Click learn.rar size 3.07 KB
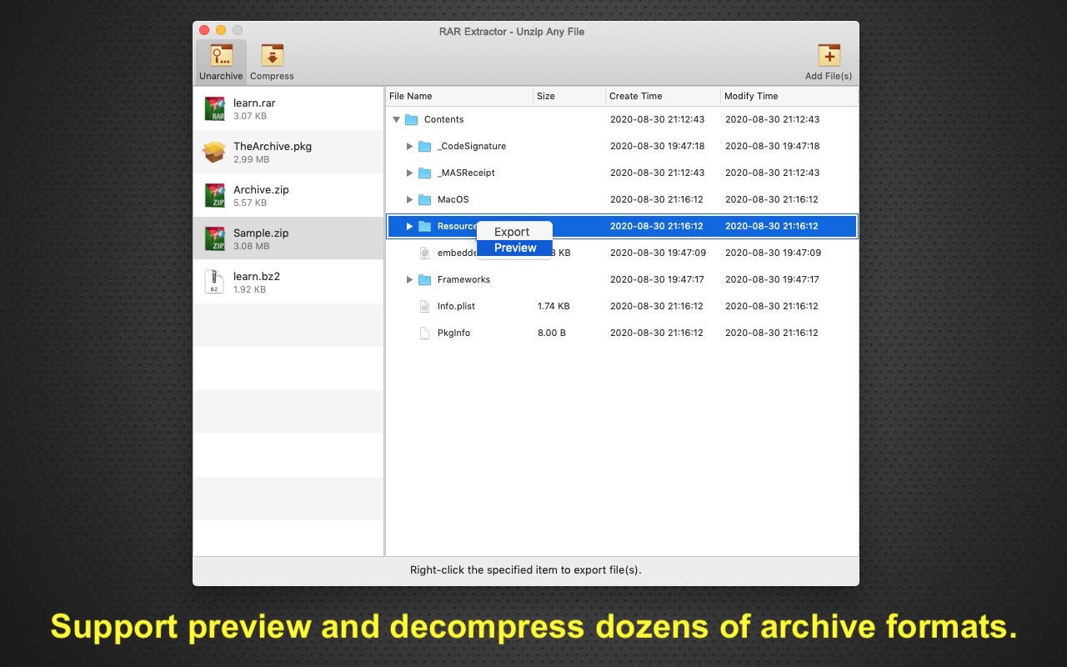 click(250, 116)
